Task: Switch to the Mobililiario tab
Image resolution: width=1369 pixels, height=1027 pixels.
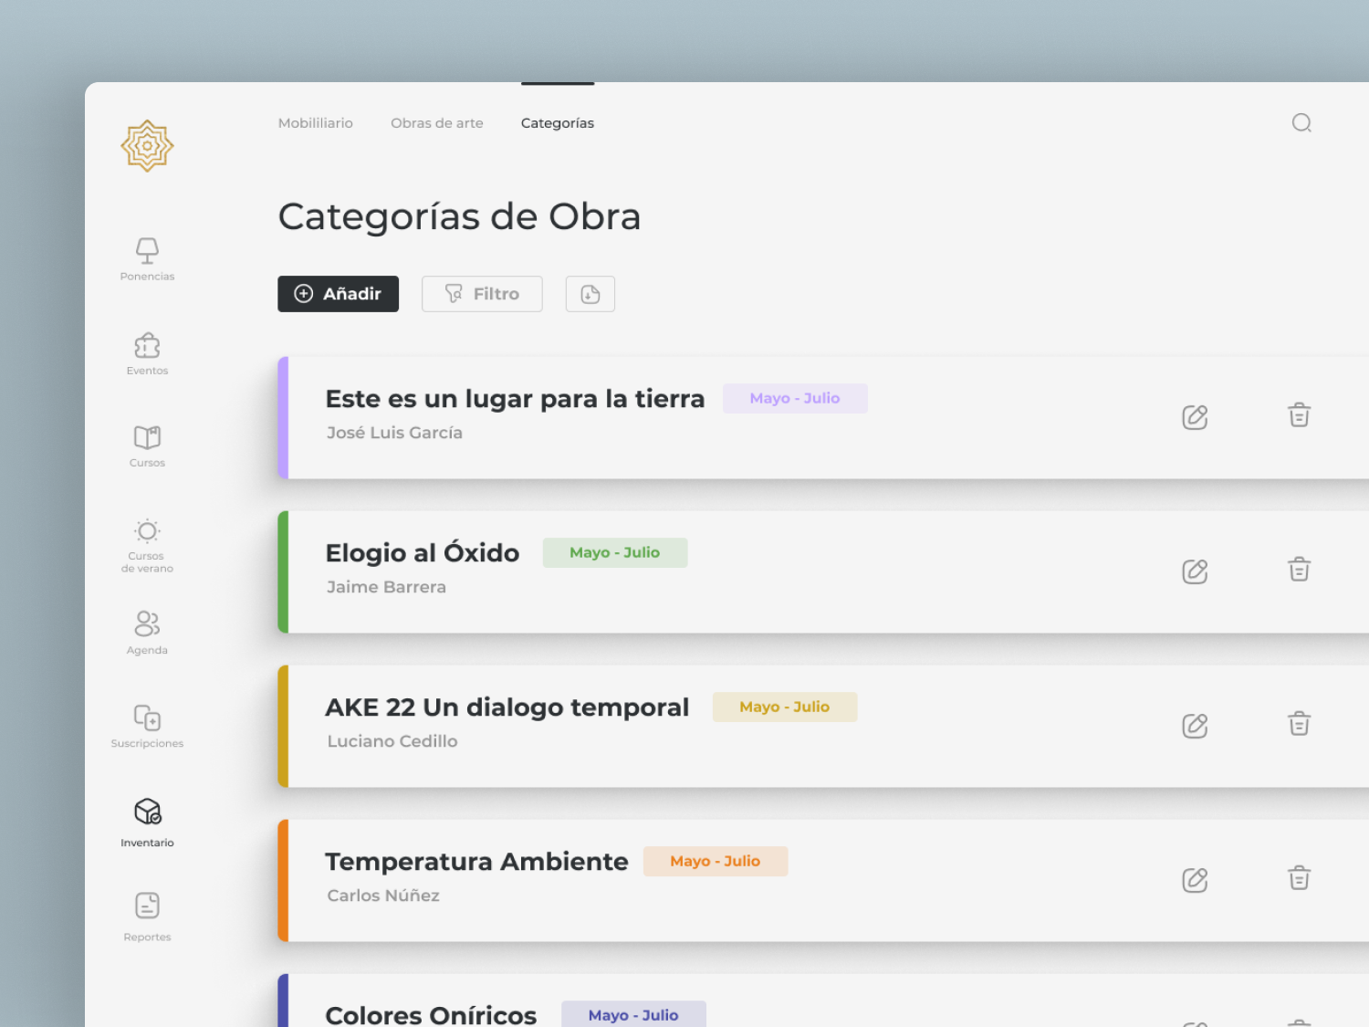Action: [315, 122]
